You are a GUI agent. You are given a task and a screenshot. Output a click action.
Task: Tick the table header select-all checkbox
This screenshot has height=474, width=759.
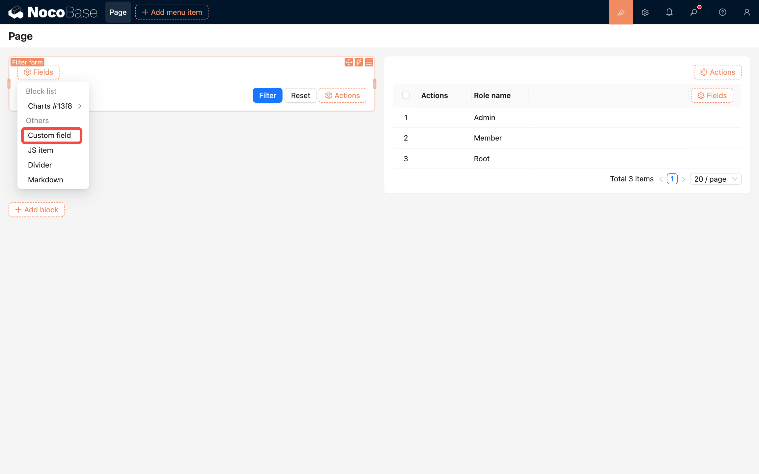tap(406, 95)
